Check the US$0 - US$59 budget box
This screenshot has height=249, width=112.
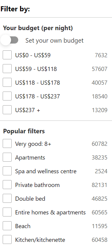7,55
